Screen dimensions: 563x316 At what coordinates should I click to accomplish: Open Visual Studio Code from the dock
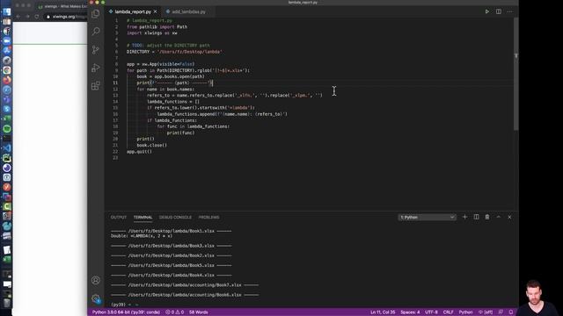click(7, 148)
